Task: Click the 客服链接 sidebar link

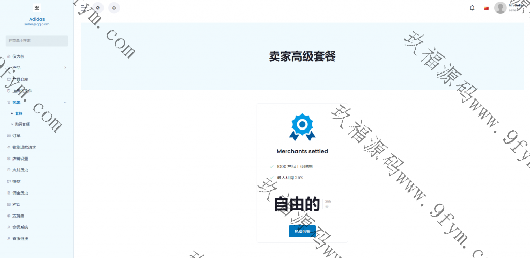Action: (21, 239)
